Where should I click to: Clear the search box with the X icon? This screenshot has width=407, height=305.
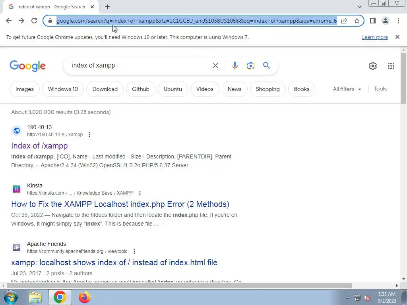(215, 66)
